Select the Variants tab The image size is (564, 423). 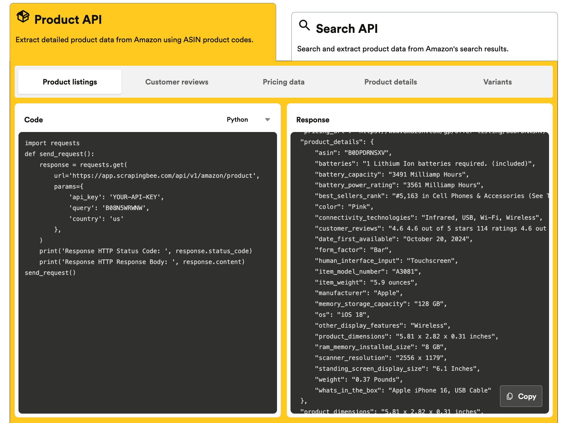point(497,82)
